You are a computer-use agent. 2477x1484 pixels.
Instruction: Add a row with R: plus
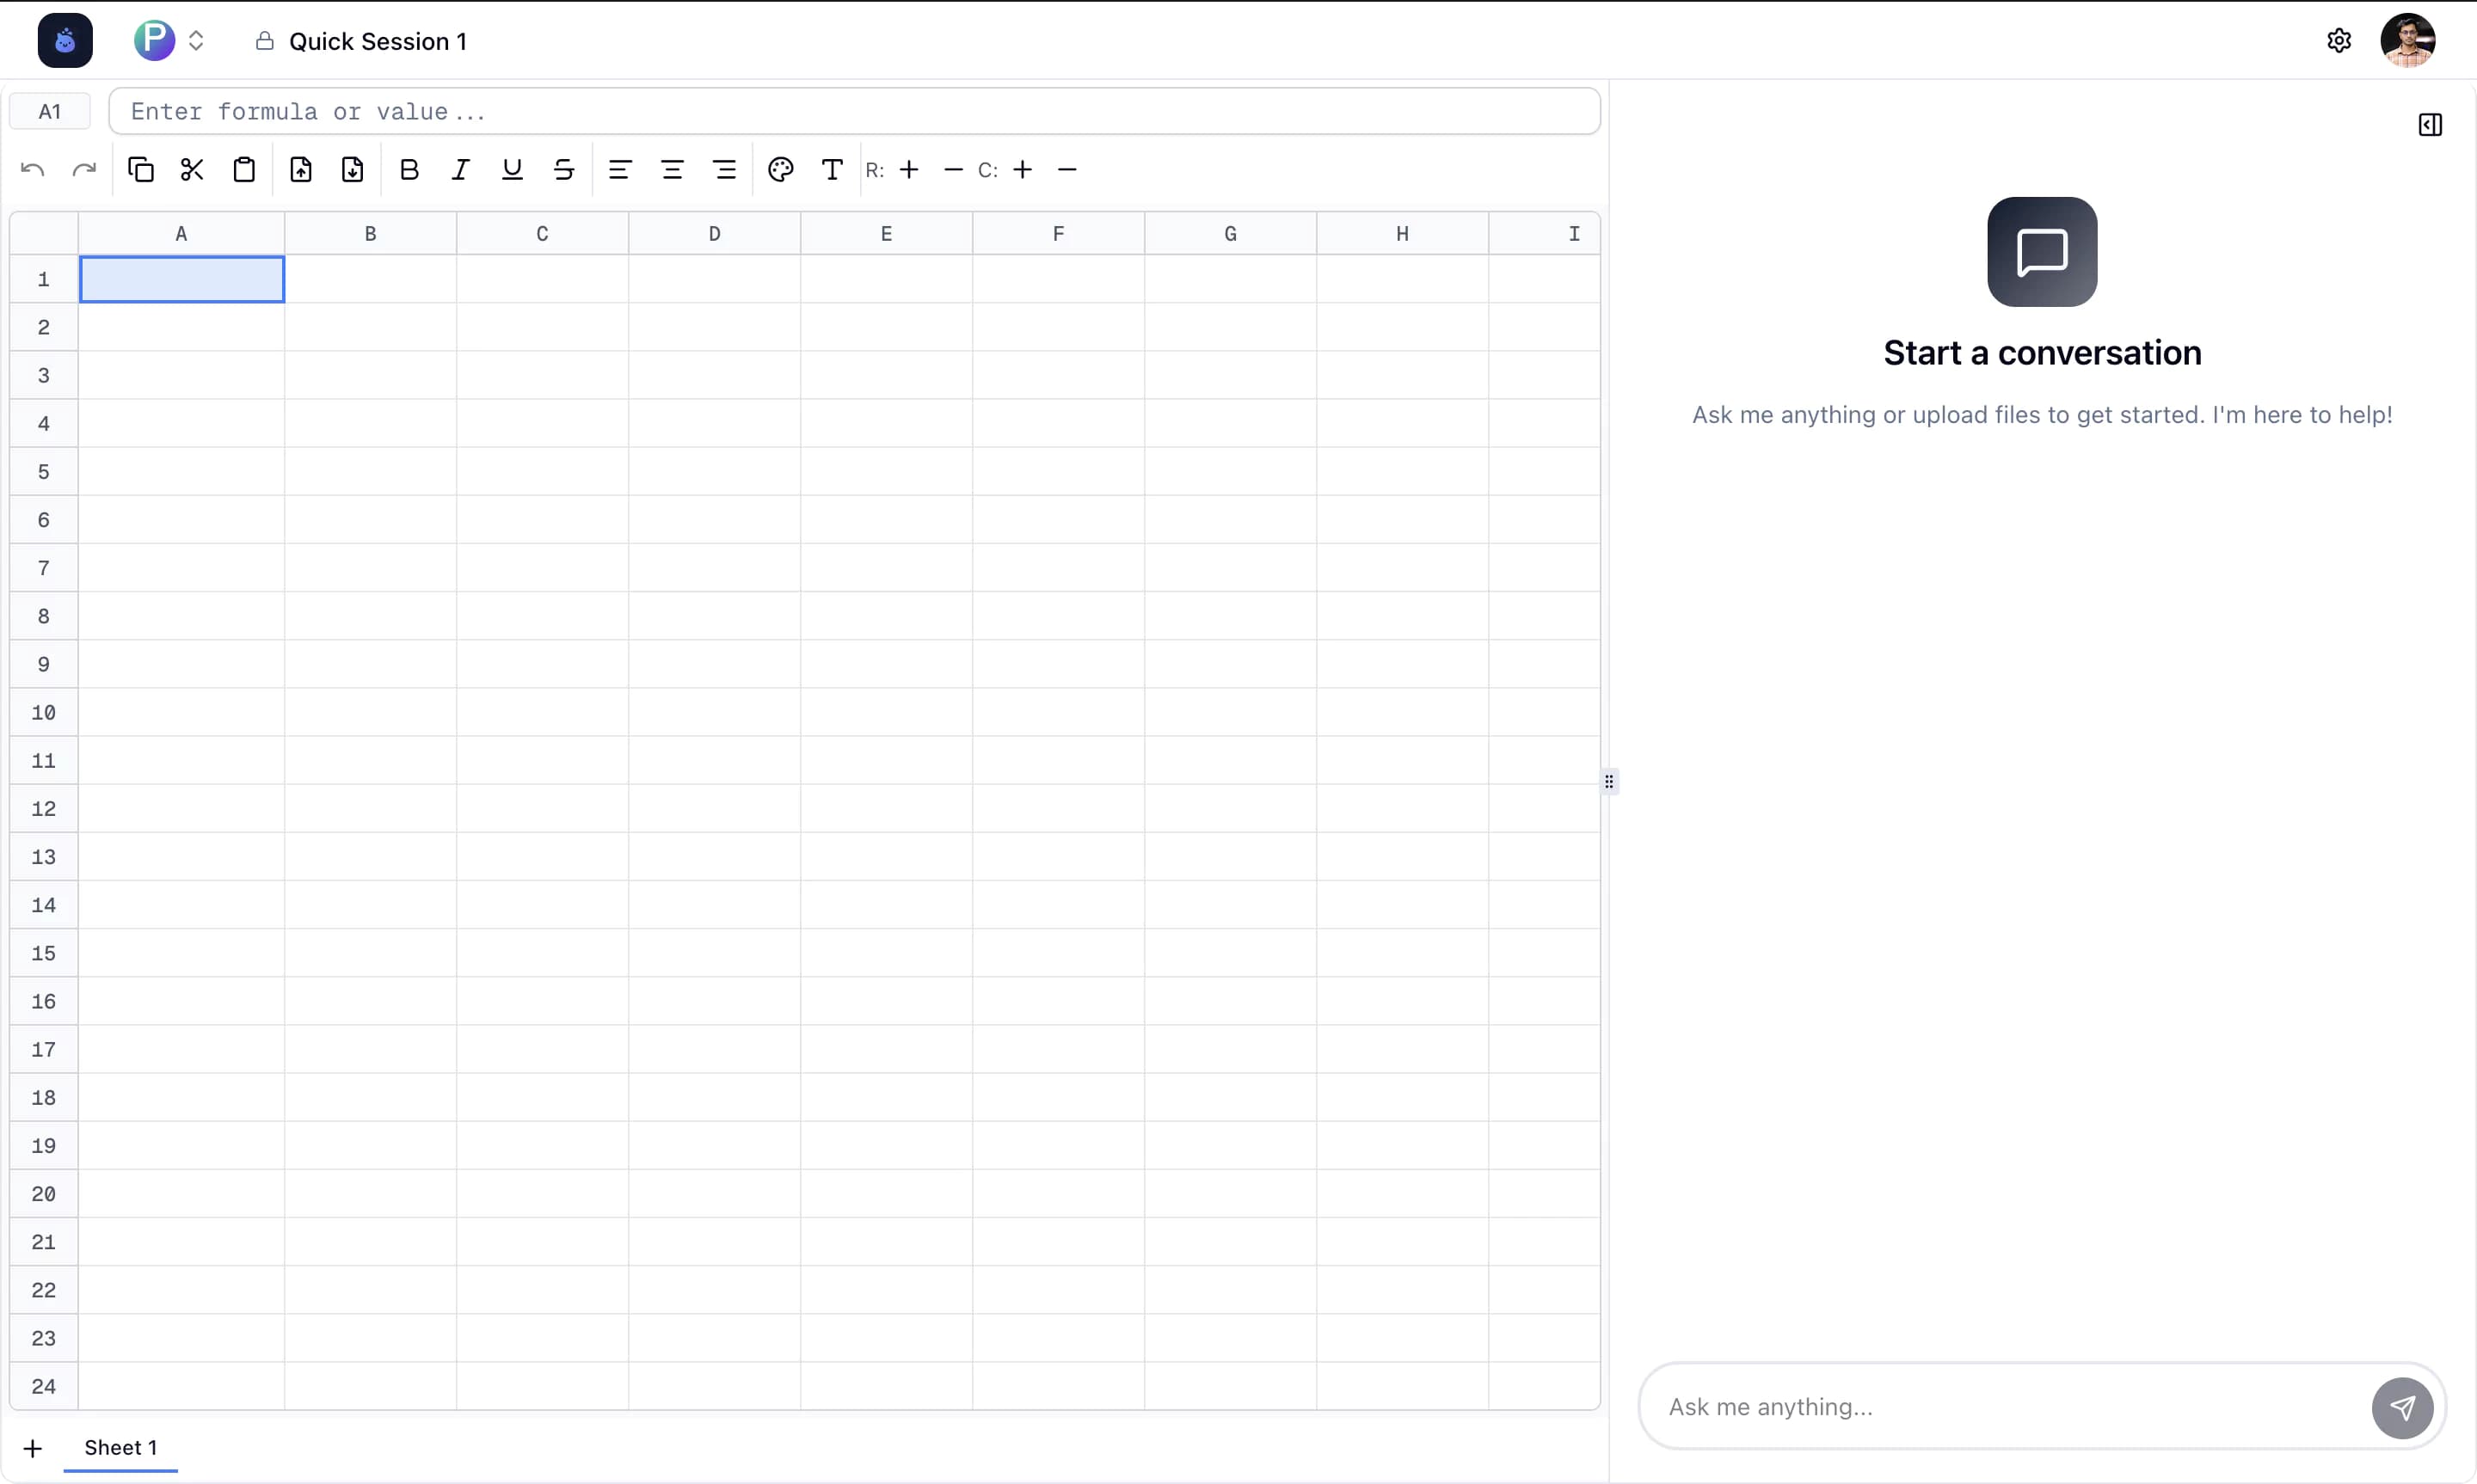pos(908,170)
